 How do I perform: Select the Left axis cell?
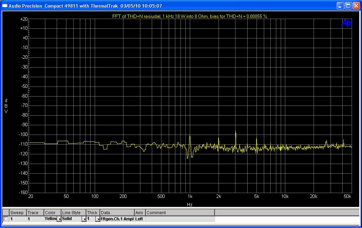(140, 219)
